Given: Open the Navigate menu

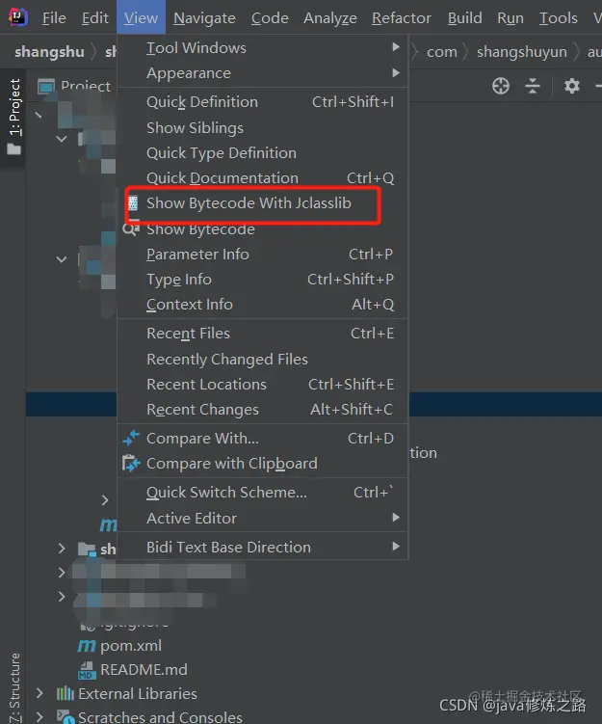Looking at the screenshot, I should (204, 18).
